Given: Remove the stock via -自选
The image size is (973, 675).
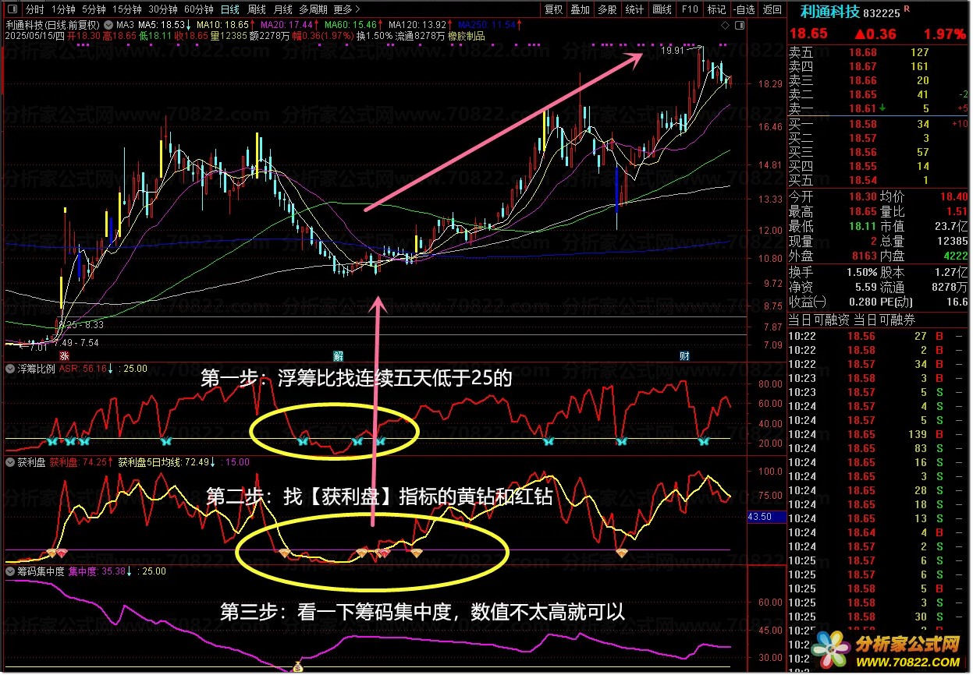Looking at the screenshot, I should (x=744, y=10).
